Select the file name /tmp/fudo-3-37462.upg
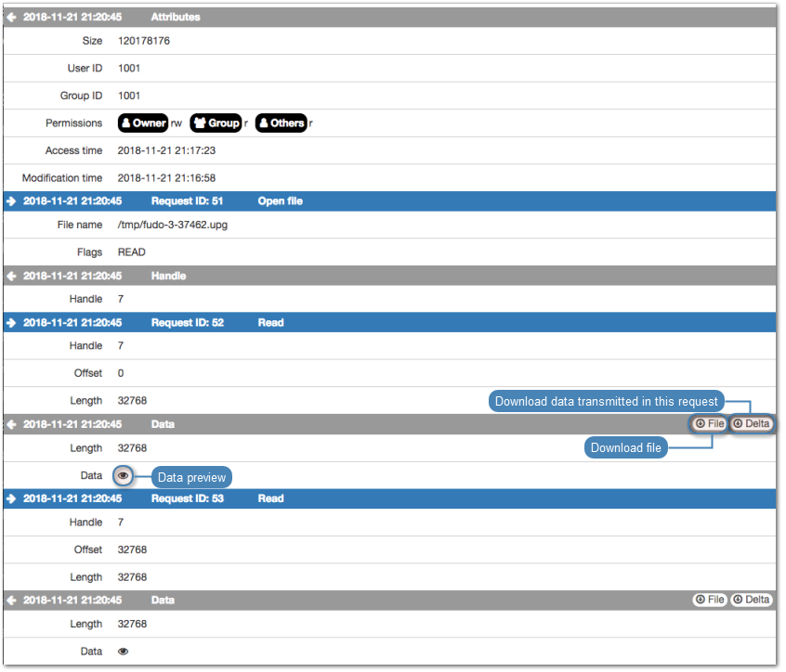The image size is (786, 672). [x=173, y=225]
